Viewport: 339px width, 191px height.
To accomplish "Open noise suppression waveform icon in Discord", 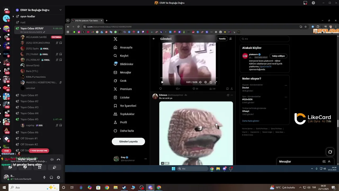I will coord(52,159).
